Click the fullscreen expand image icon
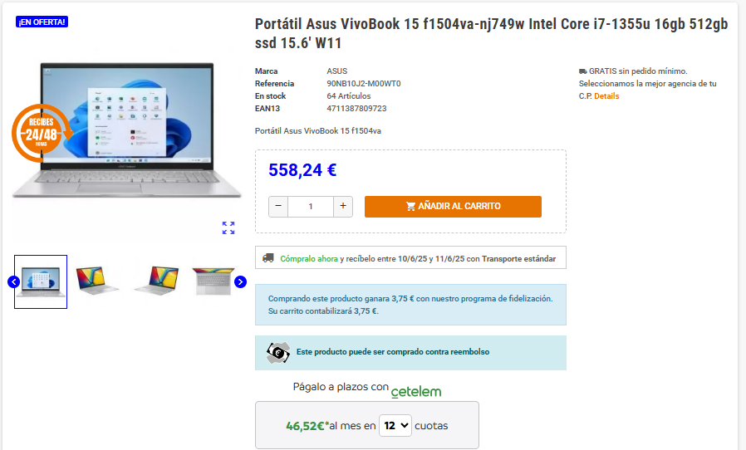Screen dimensions: 746x450 pos(228,227)
